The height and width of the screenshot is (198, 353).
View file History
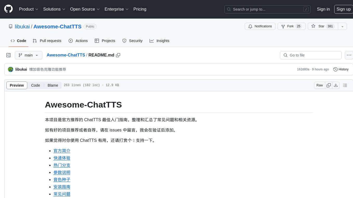pos(341,69)
